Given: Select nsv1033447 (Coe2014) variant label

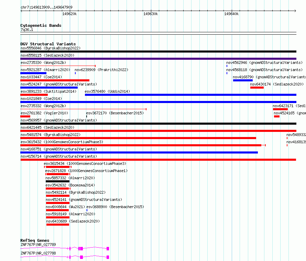Looking at the screenshot, I should point(41,77).
